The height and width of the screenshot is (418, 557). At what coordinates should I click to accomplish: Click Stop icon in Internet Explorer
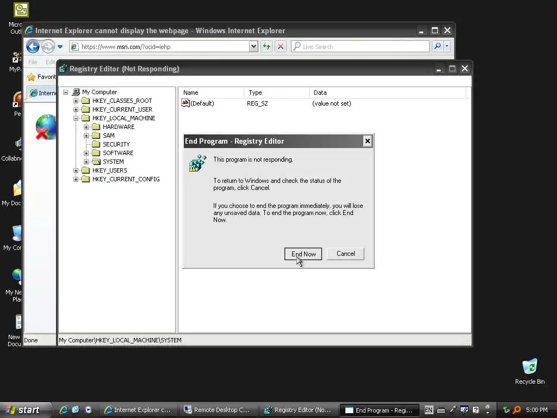281,47
